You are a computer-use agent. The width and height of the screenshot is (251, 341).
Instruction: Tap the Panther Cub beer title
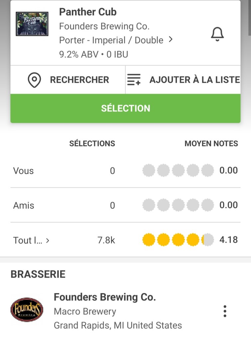point(88,12)
